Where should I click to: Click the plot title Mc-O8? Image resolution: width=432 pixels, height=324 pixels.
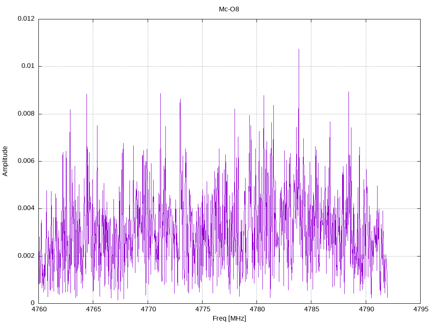(x=229, y=9)
